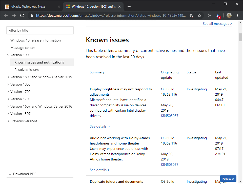
Task: Expand the Previous versions node
Action: tap(8, 121)
